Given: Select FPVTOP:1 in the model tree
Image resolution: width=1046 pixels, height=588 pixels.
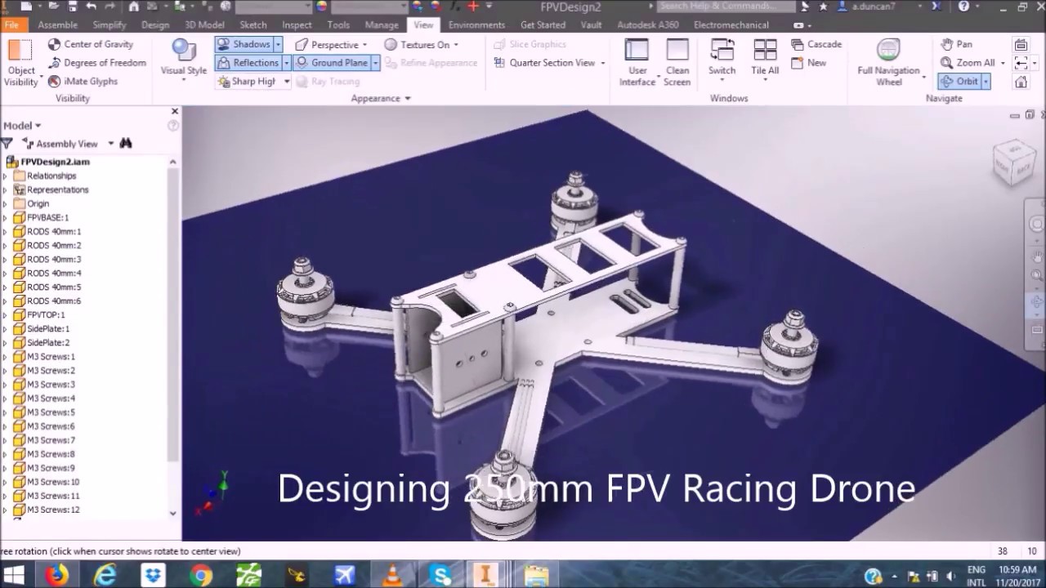Looking at the screenshot, I should click(x=46, y=315).
